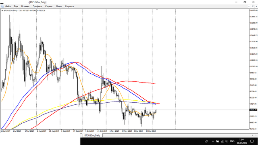Open the People icon on the taskbar
This screenshot has width=258, height=145.
tap(206, 141)
